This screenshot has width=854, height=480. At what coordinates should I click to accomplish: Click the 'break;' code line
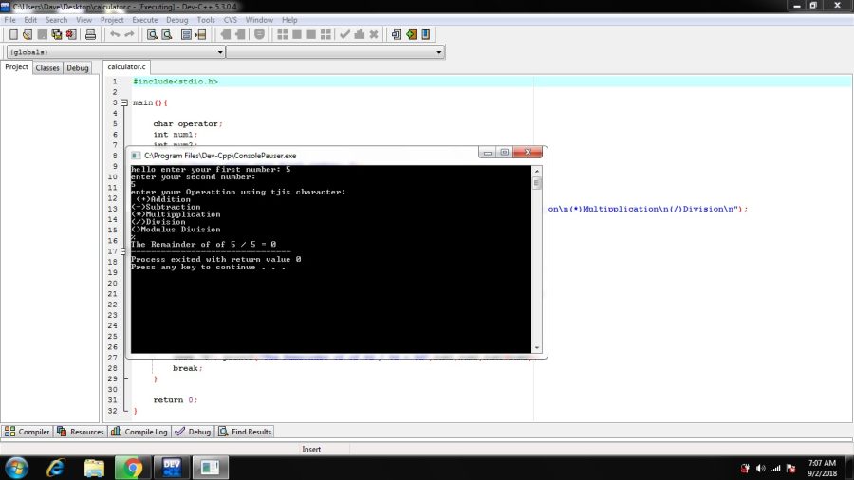point(187,368)
